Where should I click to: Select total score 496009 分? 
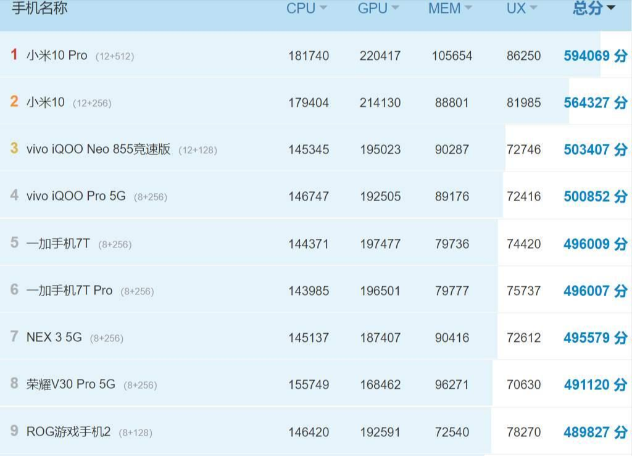point(596,244)
